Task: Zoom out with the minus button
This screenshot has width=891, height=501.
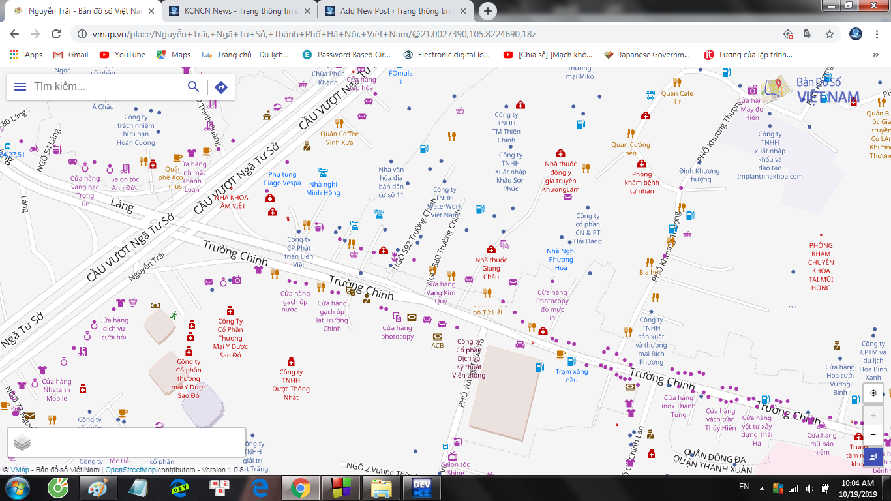Action: pyautogui.click(x=873, y=435)
